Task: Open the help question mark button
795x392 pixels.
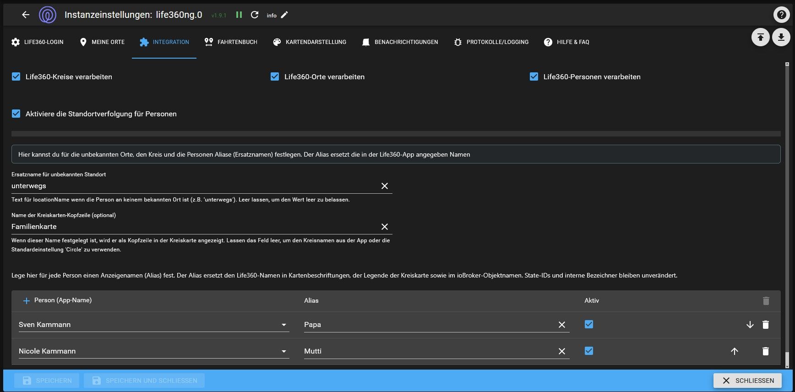Action: click(781, 15)
